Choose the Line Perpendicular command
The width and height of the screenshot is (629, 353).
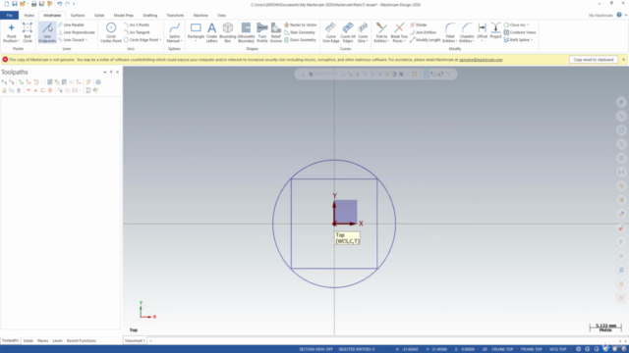click(77, 32)
